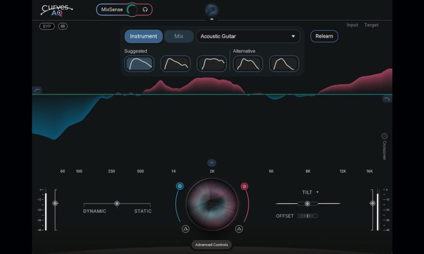
Task: Click the blue cut-amount handle
Action: point(179,186)
